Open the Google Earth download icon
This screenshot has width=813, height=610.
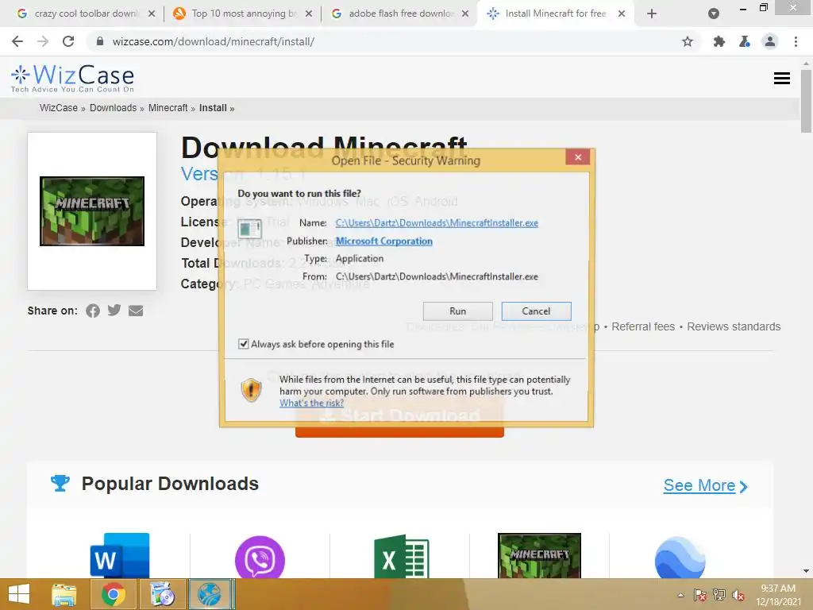click(x=680, y=557)
